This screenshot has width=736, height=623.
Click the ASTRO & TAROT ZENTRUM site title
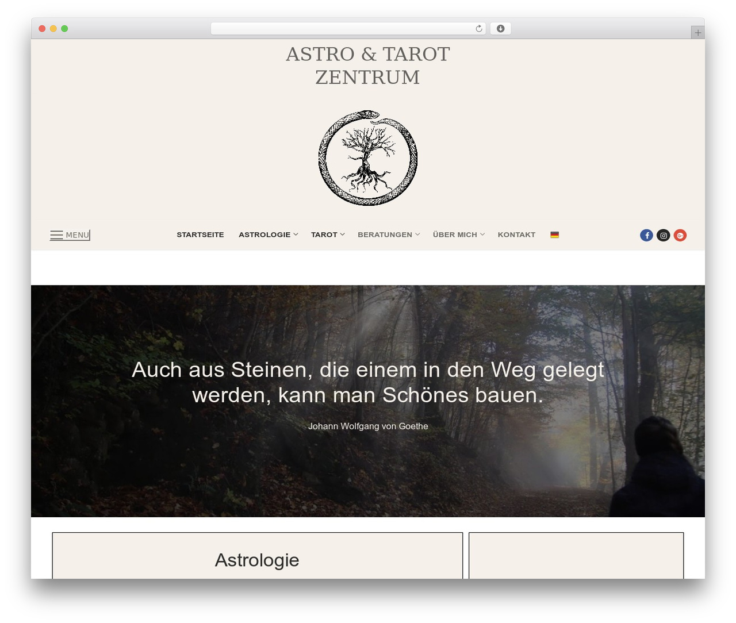tap(368, 66)
